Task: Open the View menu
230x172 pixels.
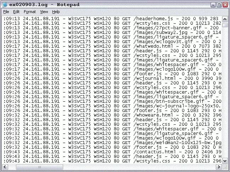Action: 44,12
